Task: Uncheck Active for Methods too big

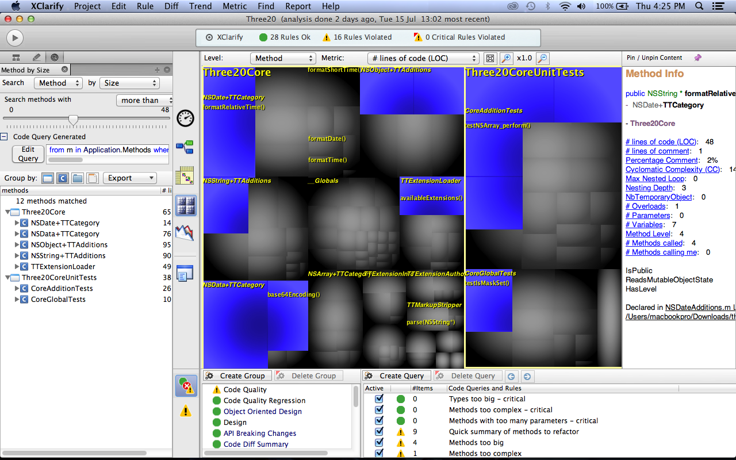Action: click(379, 442)
